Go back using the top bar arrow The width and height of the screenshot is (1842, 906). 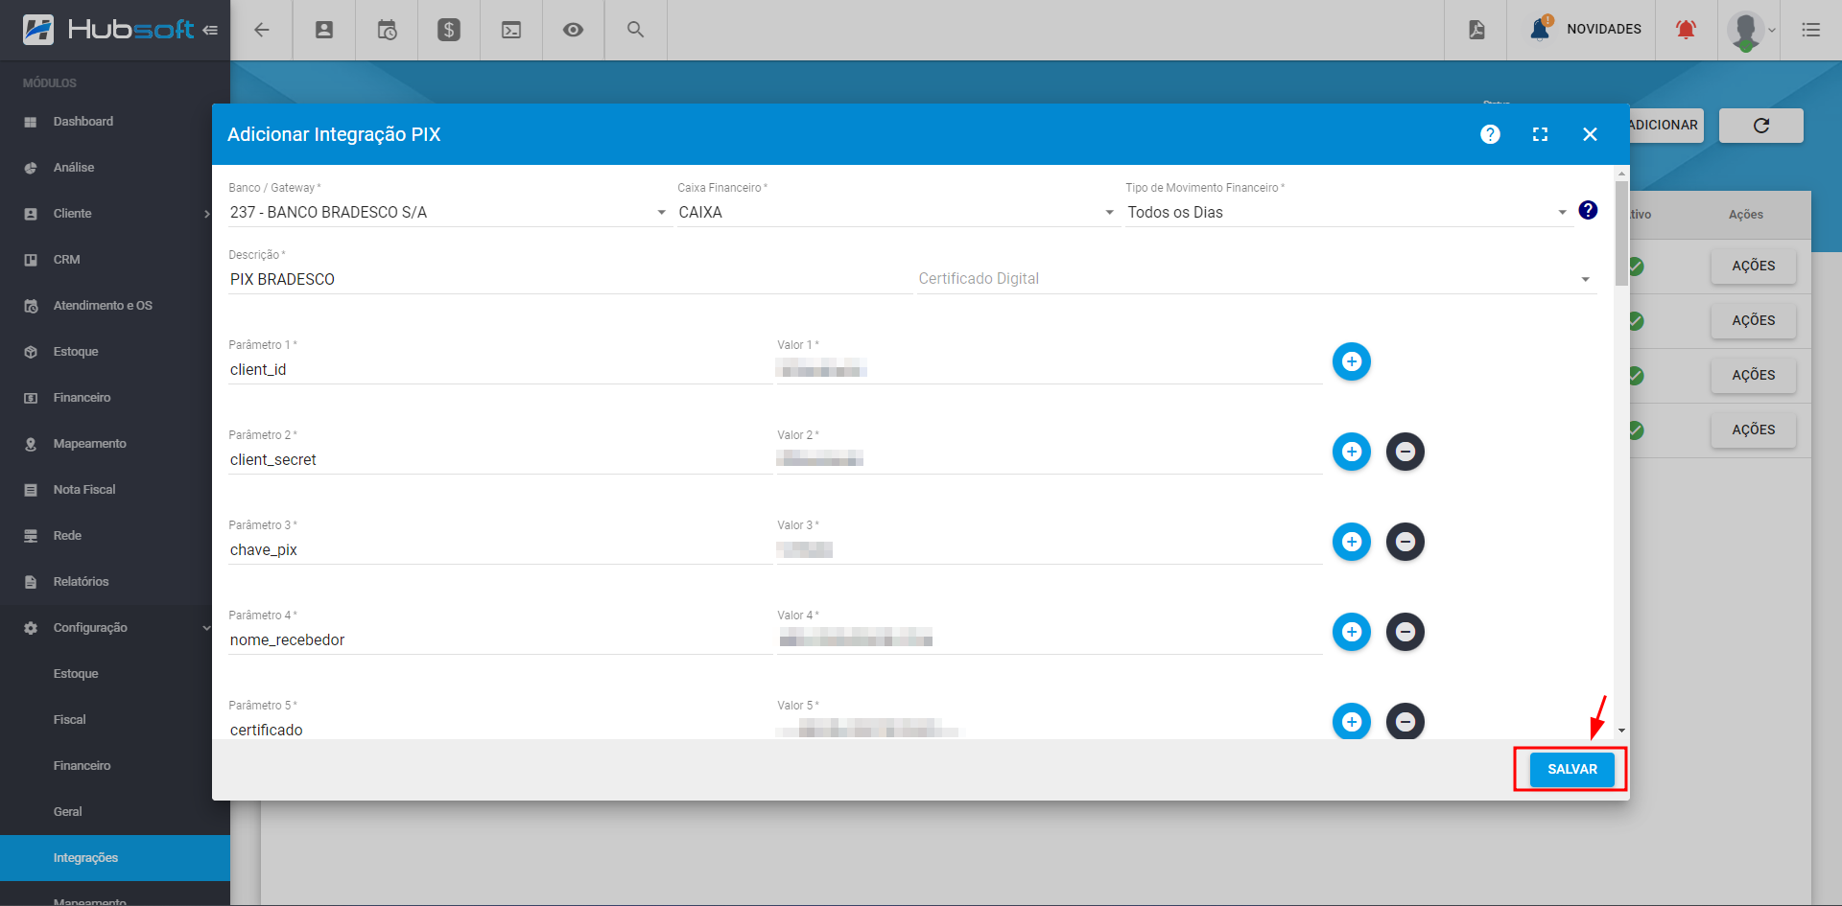click(x=261, y=30)
